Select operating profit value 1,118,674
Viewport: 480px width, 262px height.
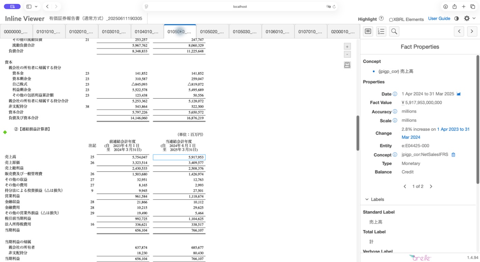tap(196, 196)
